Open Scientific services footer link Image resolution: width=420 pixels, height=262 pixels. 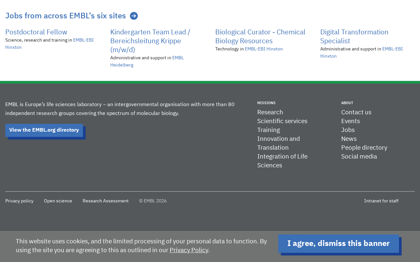(x=282, y=121)
